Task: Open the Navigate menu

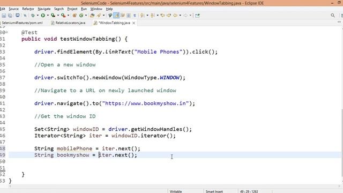Action: 44,9
